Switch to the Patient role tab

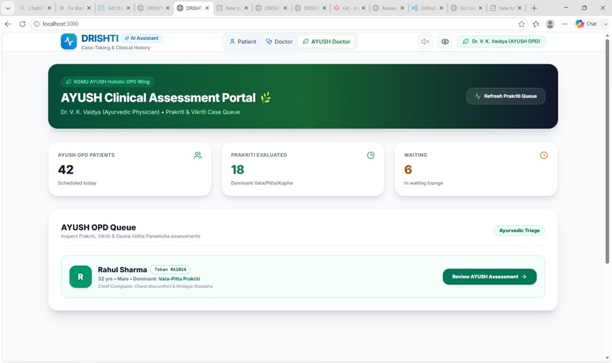tap(243, 42)
